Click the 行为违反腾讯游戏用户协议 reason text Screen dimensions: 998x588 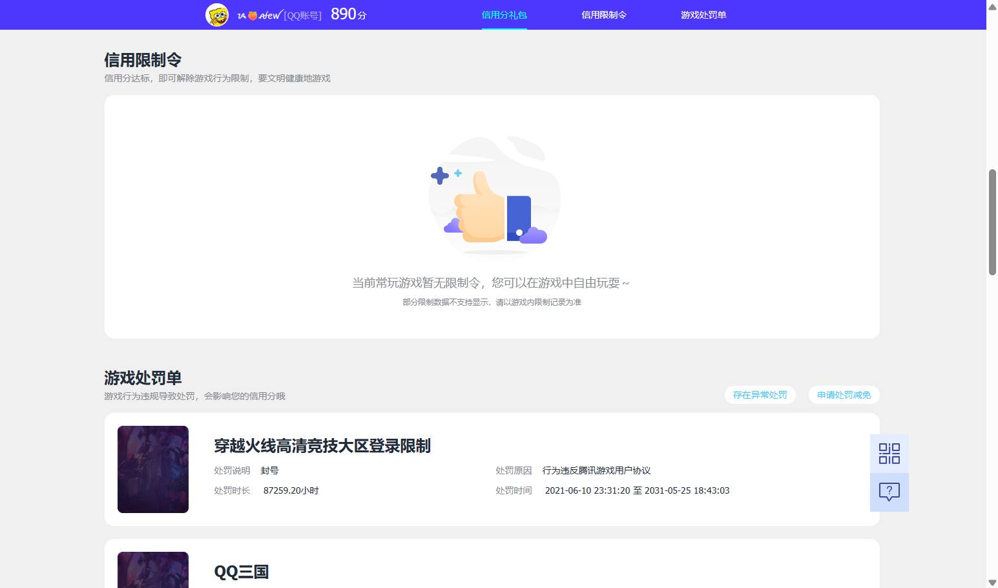[596, 470]
